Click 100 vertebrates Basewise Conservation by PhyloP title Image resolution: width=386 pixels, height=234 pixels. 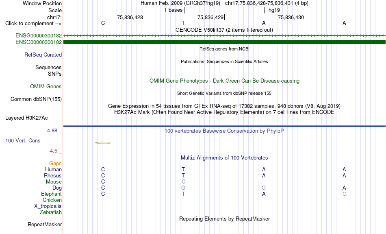pyautogui.click(x=224, y=131)
